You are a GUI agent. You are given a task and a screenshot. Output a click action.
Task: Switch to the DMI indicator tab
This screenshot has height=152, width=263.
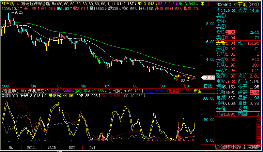click(93, 148)
